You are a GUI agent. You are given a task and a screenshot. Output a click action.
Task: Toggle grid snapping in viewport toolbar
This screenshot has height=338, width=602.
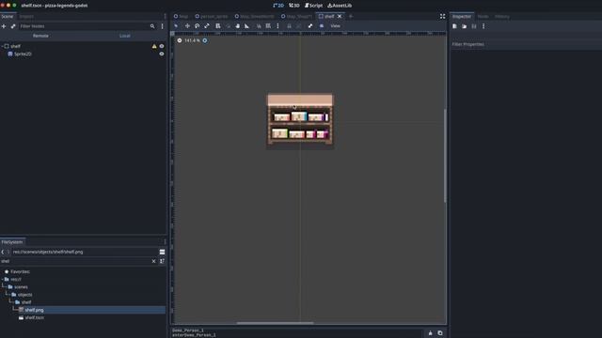coord(268,26)
